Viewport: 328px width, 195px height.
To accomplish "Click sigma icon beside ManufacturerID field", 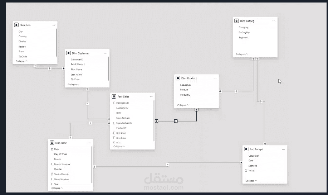I will [x=114, y=123].
